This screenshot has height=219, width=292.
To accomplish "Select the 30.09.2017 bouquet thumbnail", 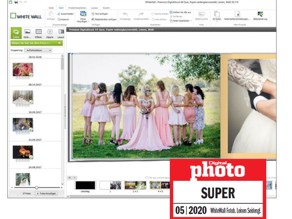I will (23, 125).
